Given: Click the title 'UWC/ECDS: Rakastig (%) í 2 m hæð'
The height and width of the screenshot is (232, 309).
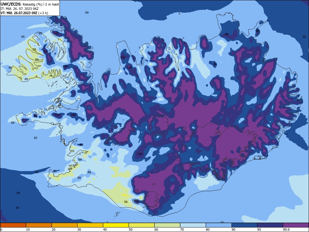Looking at the screenshot, I should click(30, 4).
